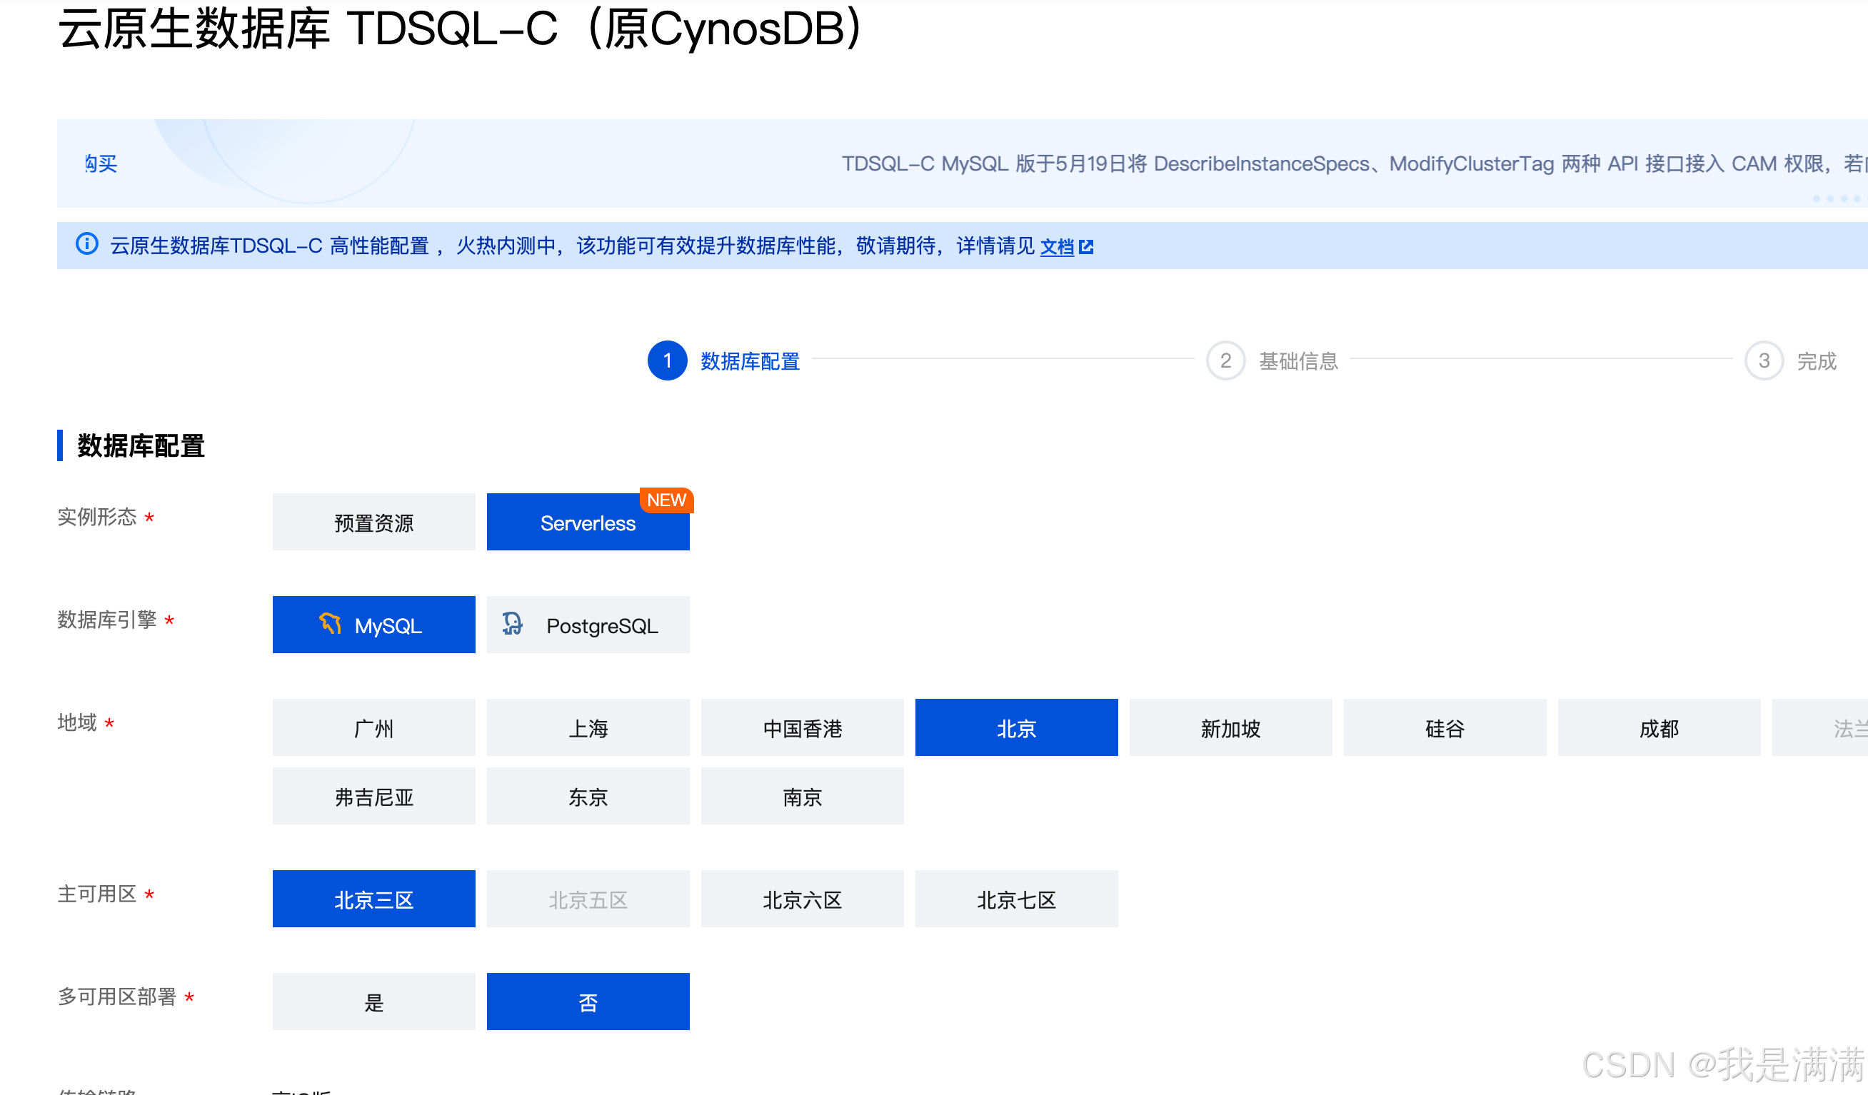Open the 文档 documentation link
The height and width of the screenshot is (1095, 1868).
pos(1056,247)
